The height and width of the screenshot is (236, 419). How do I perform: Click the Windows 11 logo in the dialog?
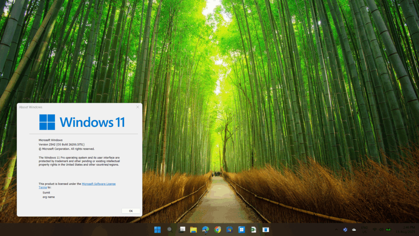[x=46, y=121]
